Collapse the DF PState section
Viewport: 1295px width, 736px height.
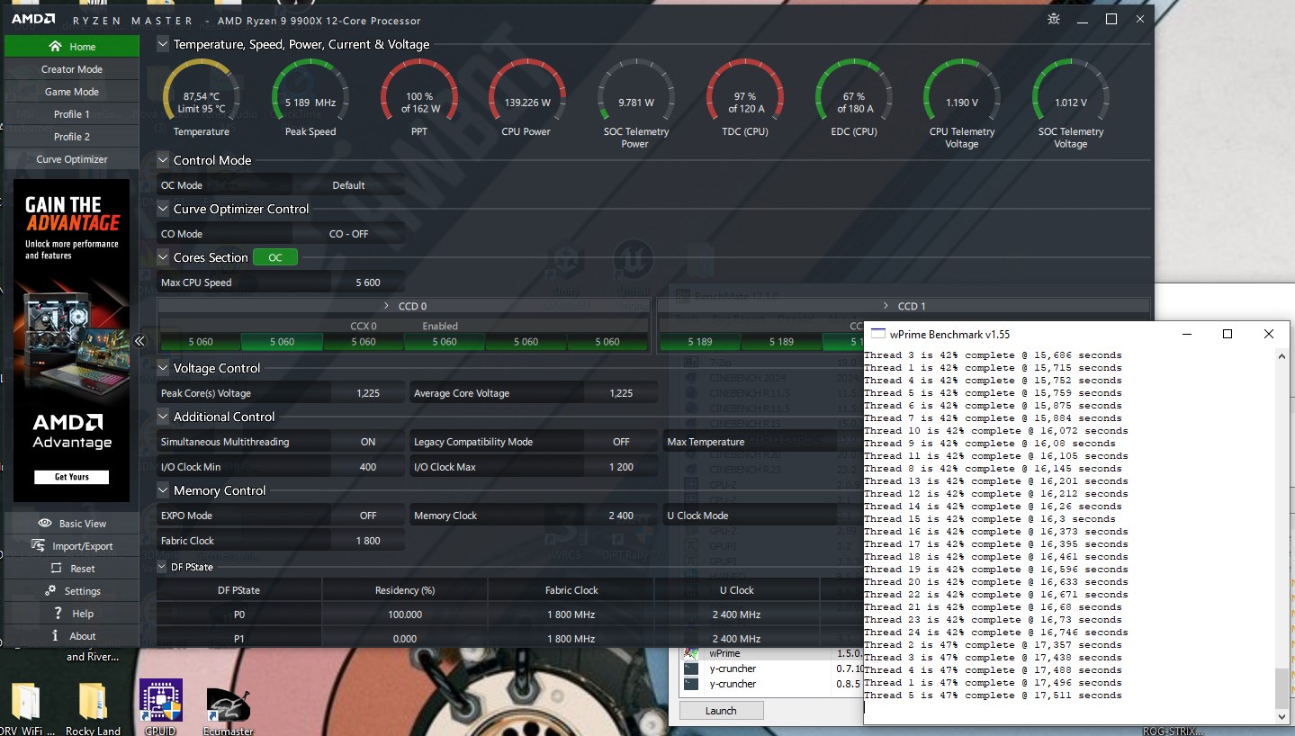point(163,567)
